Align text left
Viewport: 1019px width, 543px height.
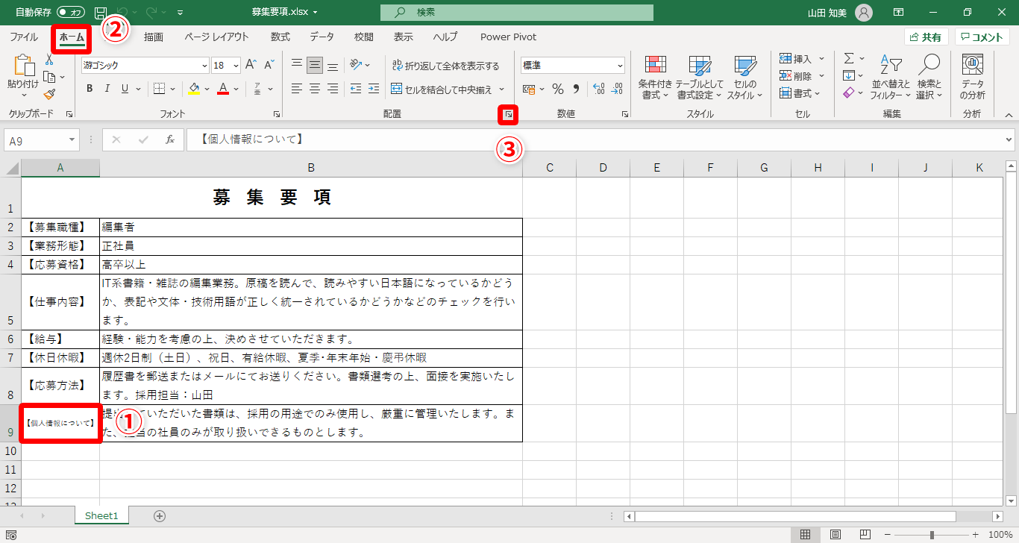click(x=297, y=89)
